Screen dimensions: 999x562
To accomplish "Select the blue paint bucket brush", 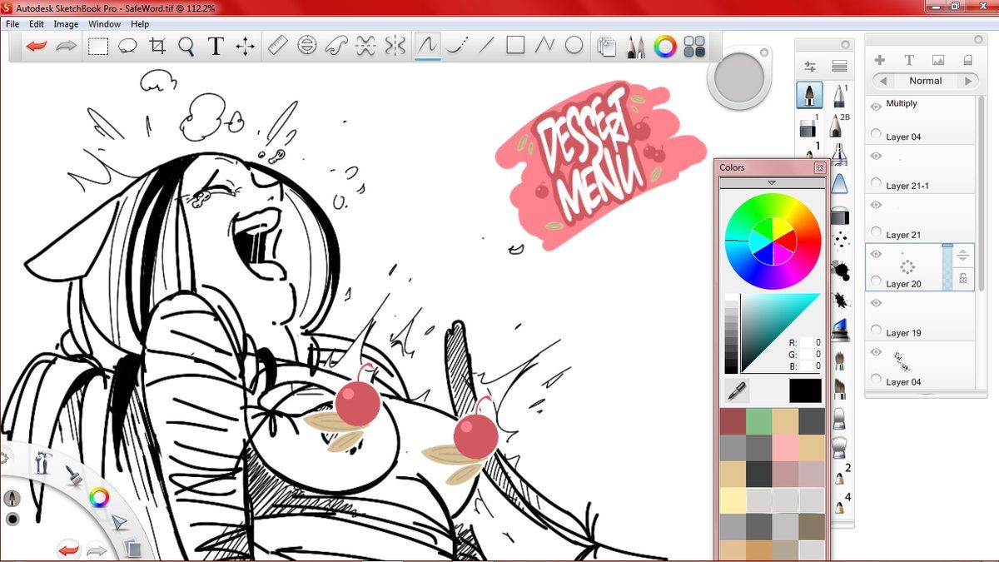I will click(839, 328).
